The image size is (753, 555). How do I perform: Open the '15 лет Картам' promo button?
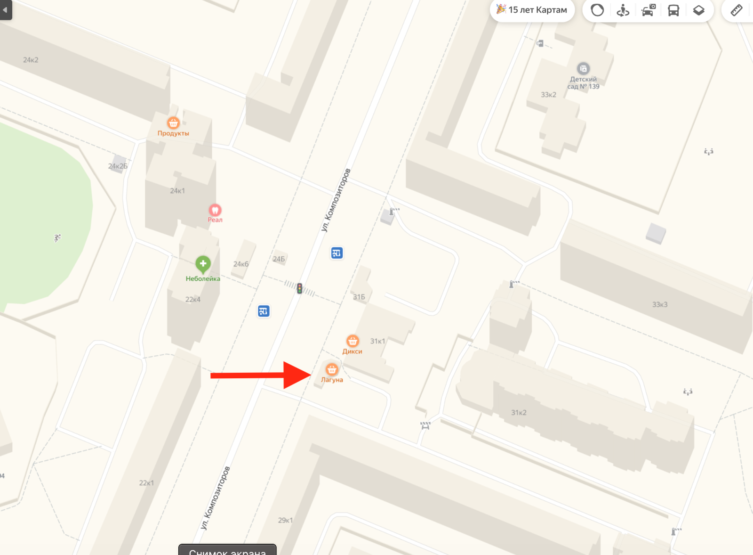pyautogui.click(x=532, y=10)
